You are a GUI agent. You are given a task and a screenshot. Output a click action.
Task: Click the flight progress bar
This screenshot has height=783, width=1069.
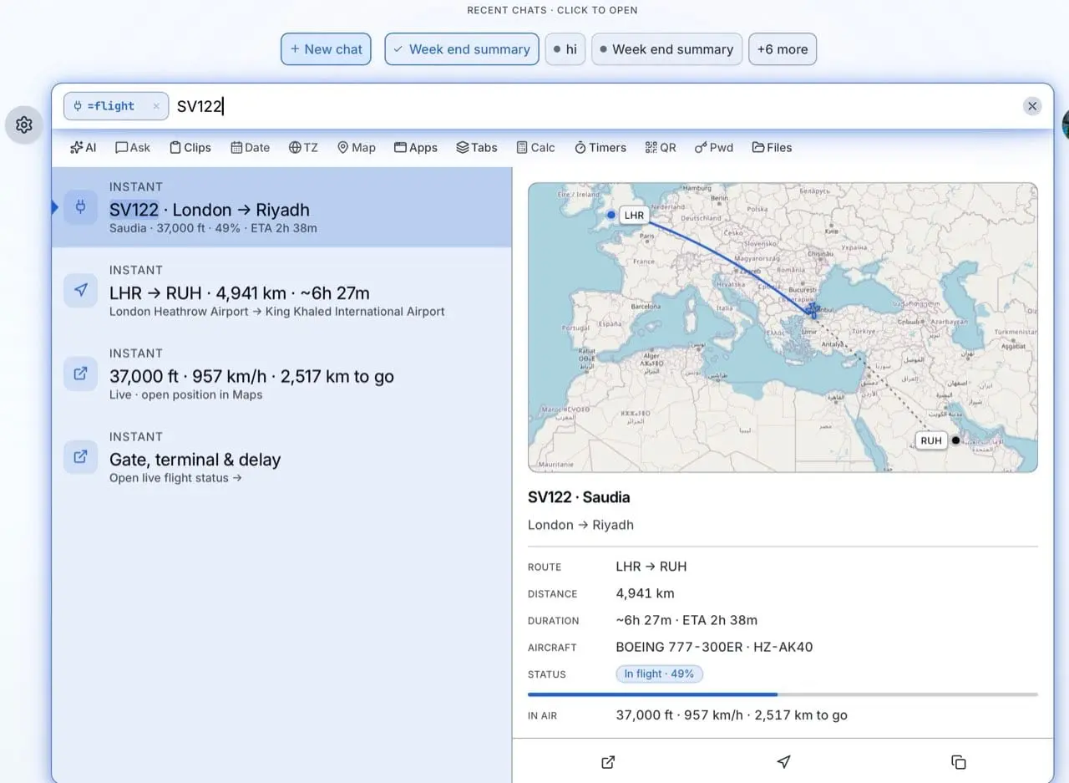click(x=783, y=694)
